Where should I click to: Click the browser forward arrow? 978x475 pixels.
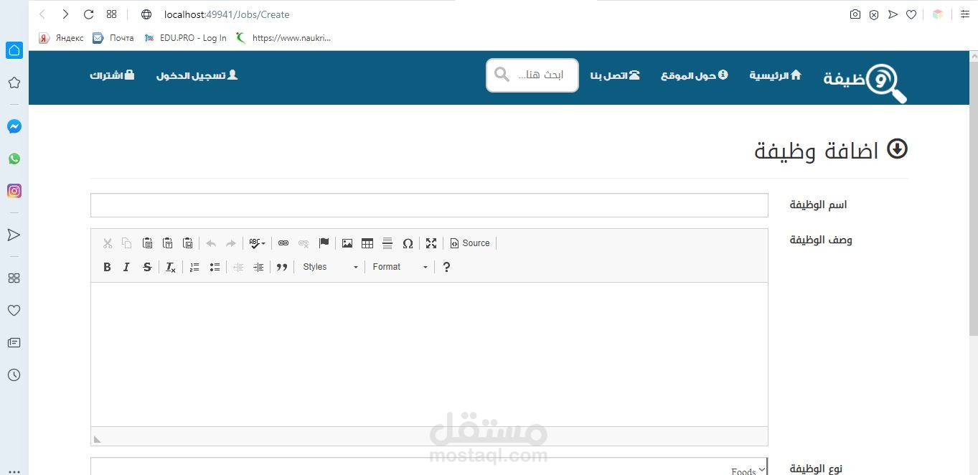coord(65,14)
